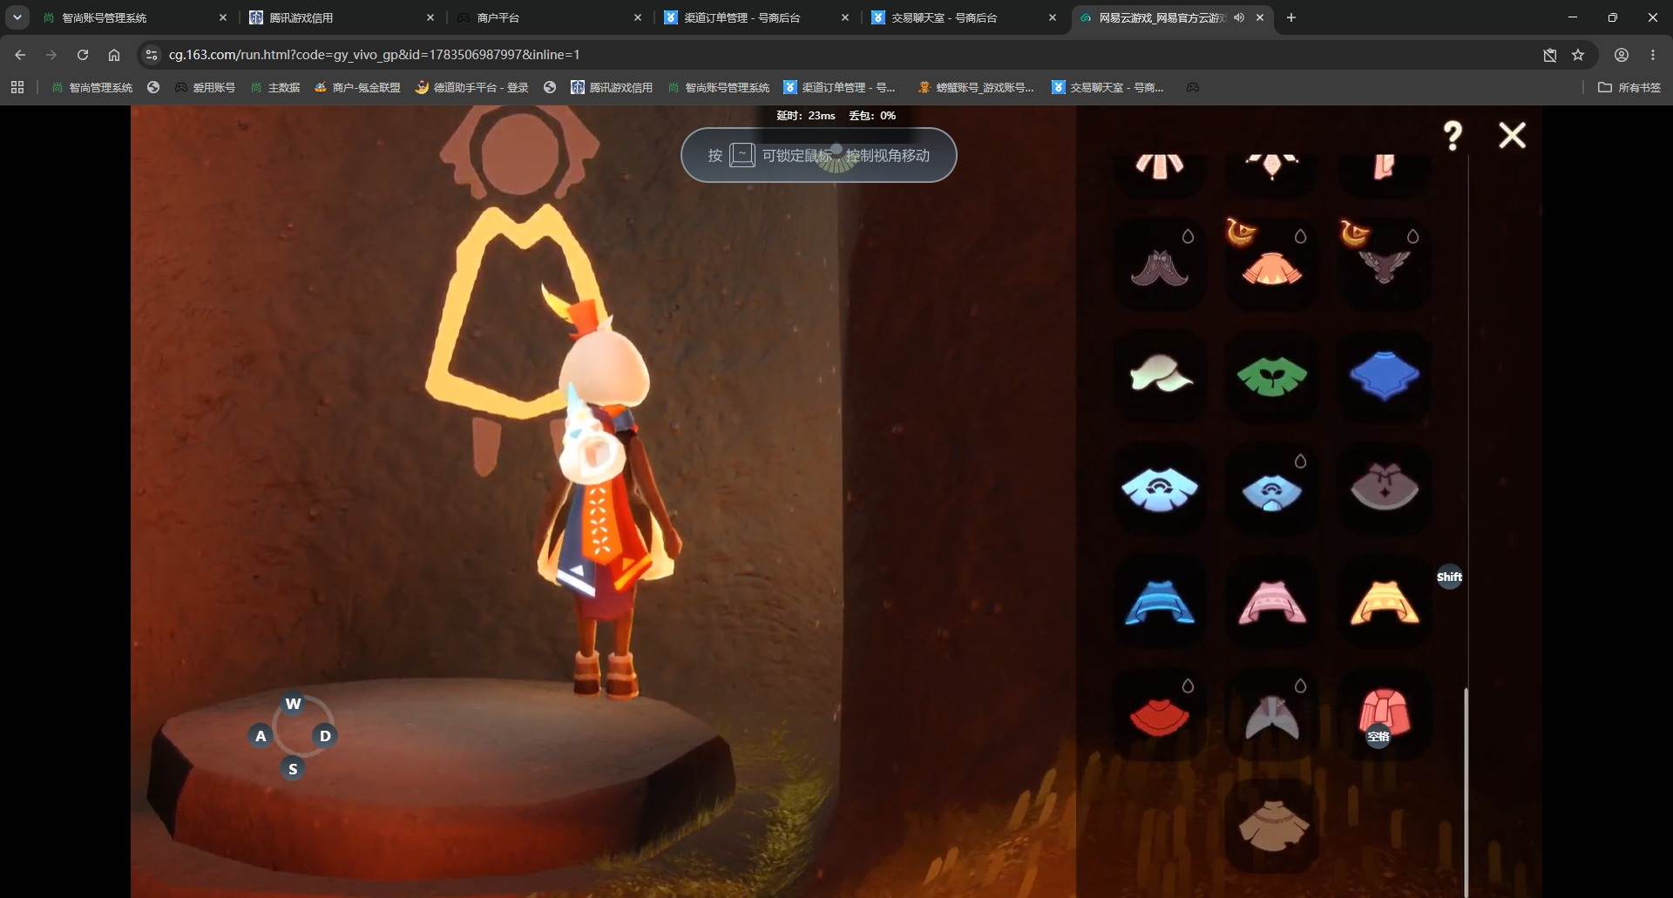The image size is (1673, 898).
Task: Select the brown mustache-shaped cape
Action: [x=1159, y=267]
